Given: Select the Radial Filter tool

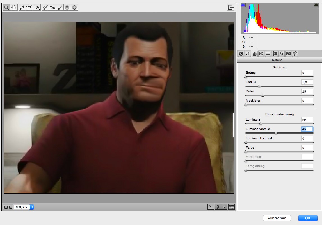Looking at the screenshot, I should 74,8.
